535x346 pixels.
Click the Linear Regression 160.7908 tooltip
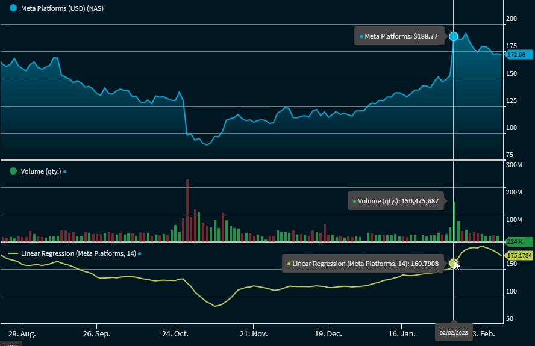[366, 263]
